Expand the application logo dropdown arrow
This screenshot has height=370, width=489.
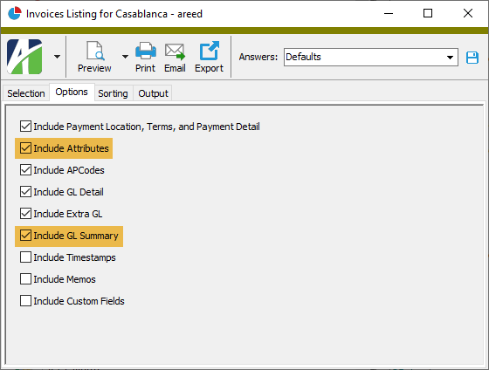pos(57,57)
